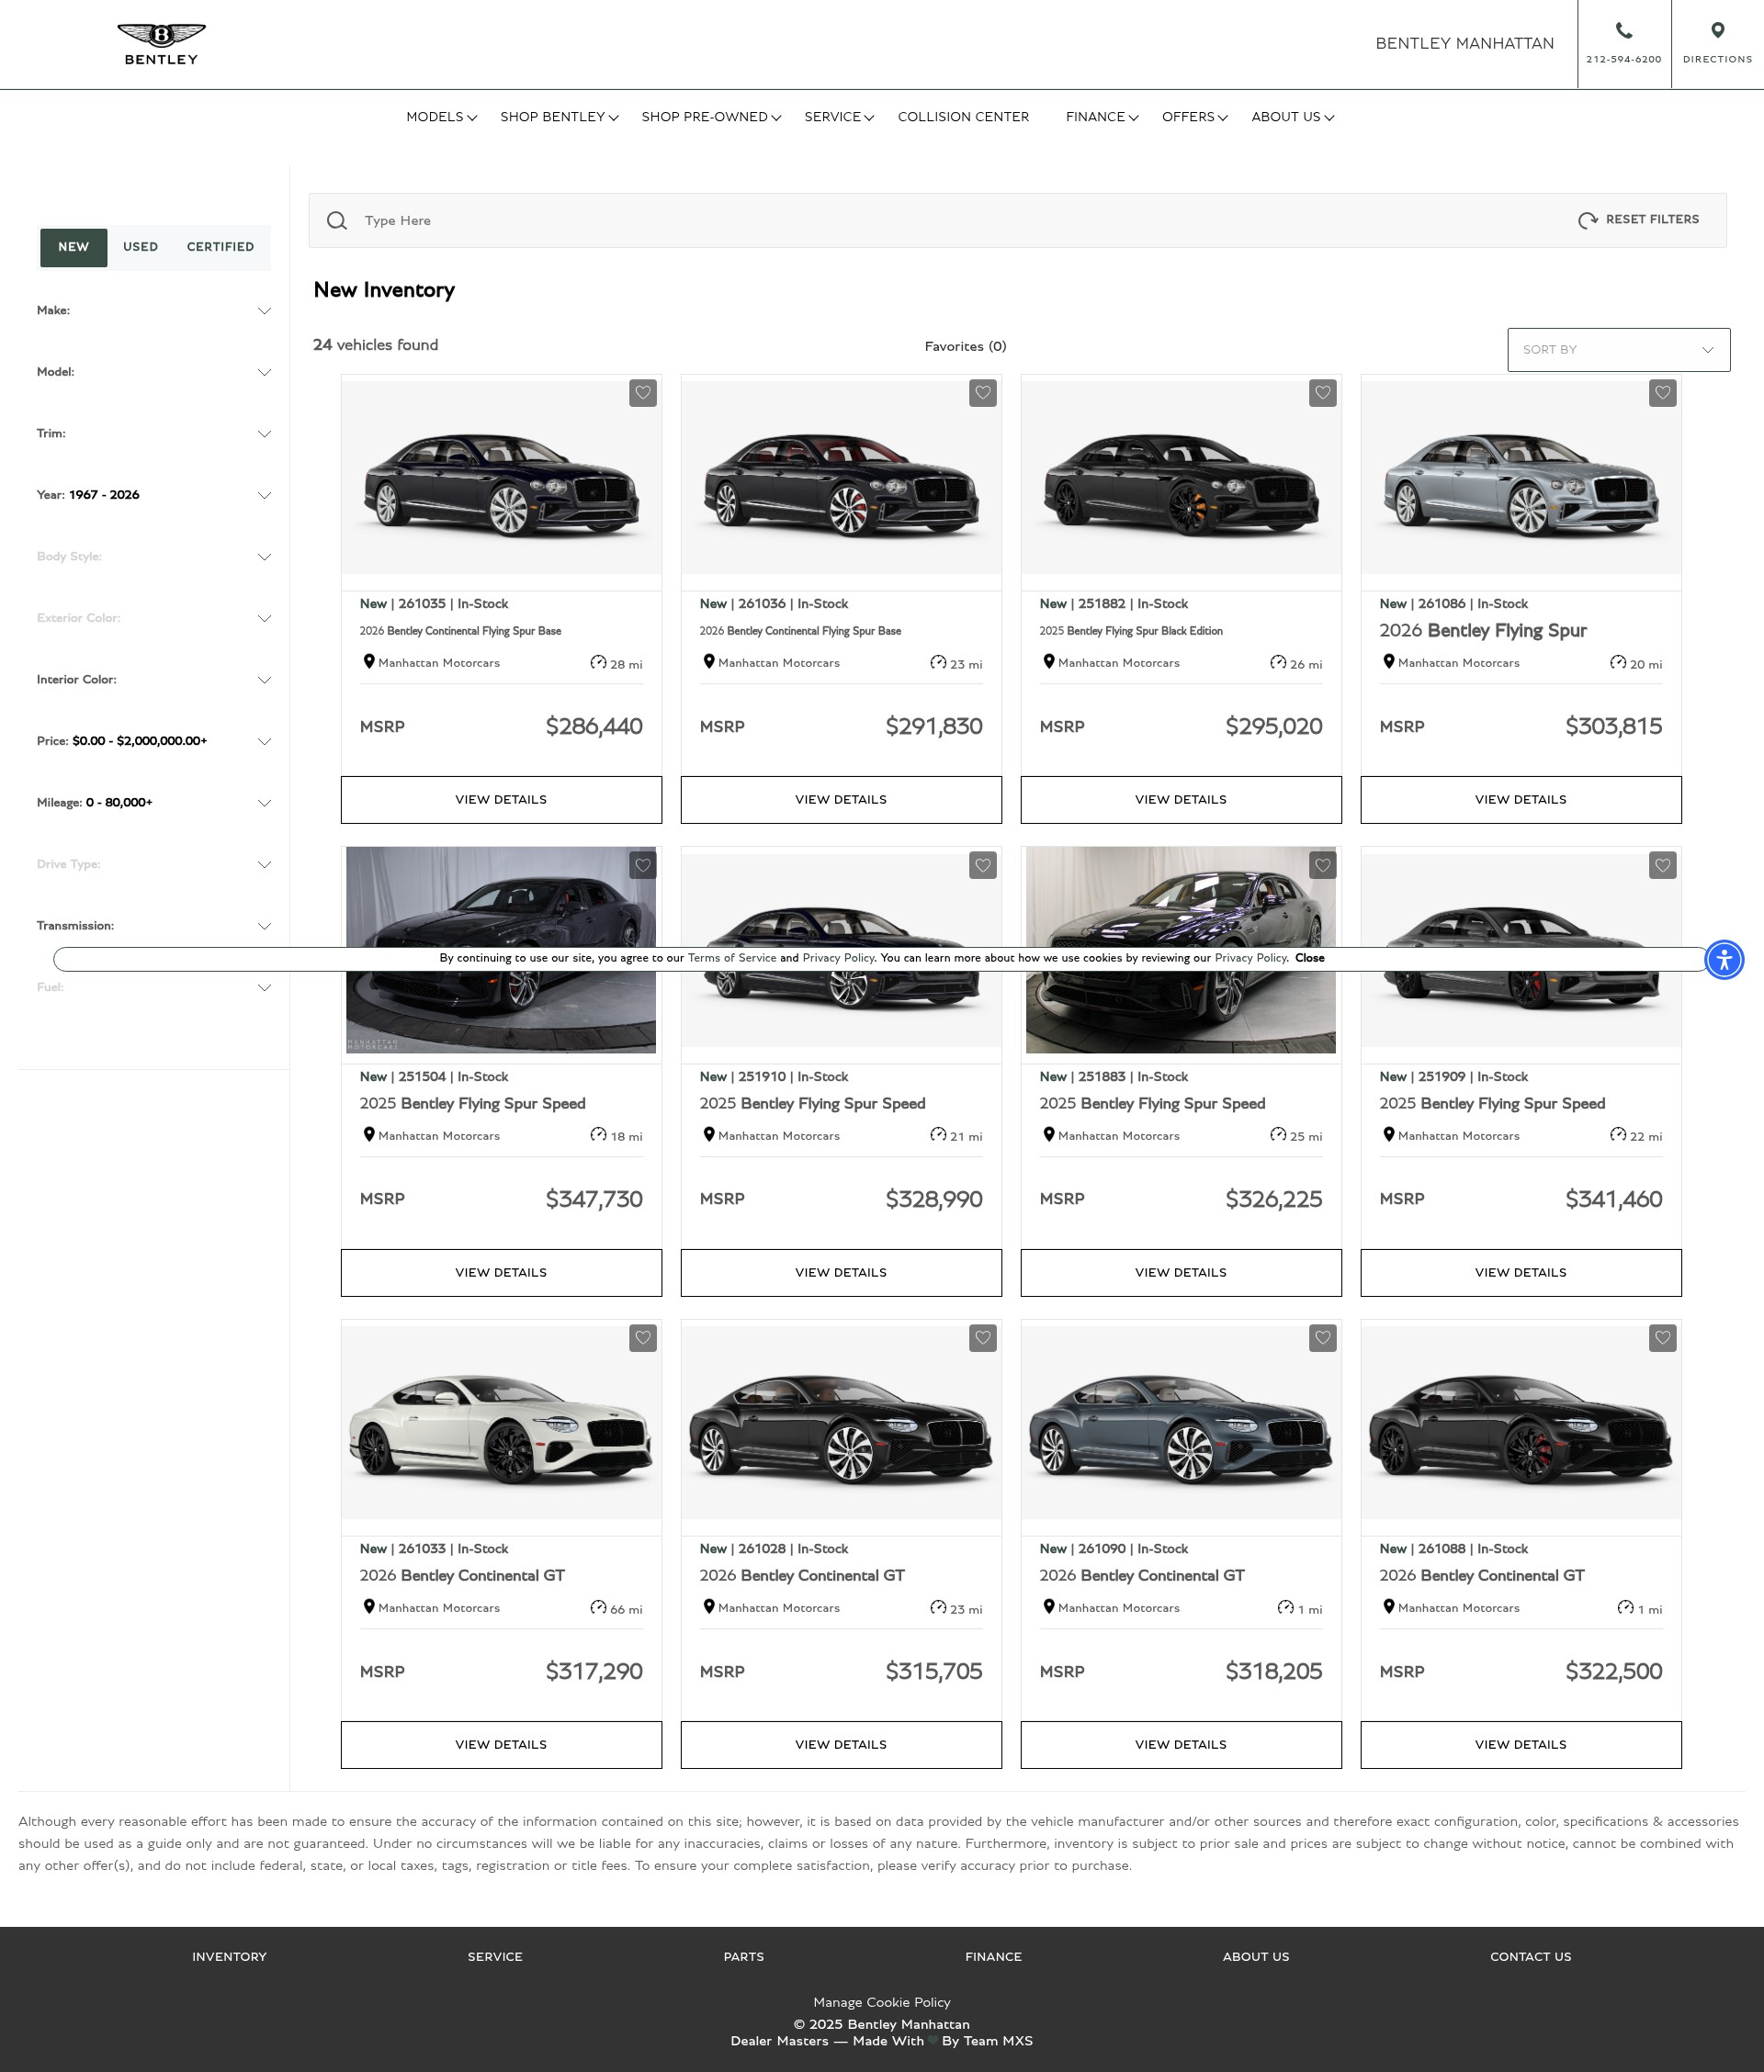
Task: Open the SORT BY dropdown
Action: pyautogui.click(x=1618, y=350)
